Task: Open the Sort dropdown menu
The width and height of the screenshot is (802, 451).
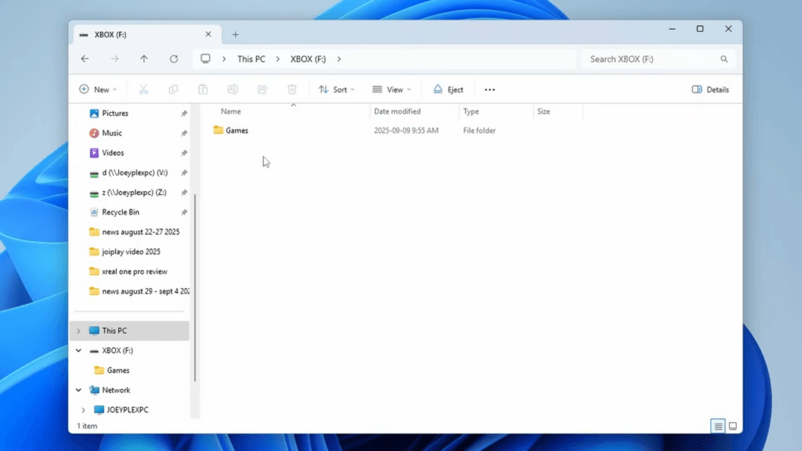Action: 336,89
